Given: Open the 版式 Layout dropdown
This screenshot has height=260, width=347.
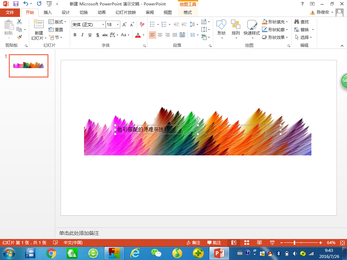Looking at the screenshot, I should click(57, 22).
